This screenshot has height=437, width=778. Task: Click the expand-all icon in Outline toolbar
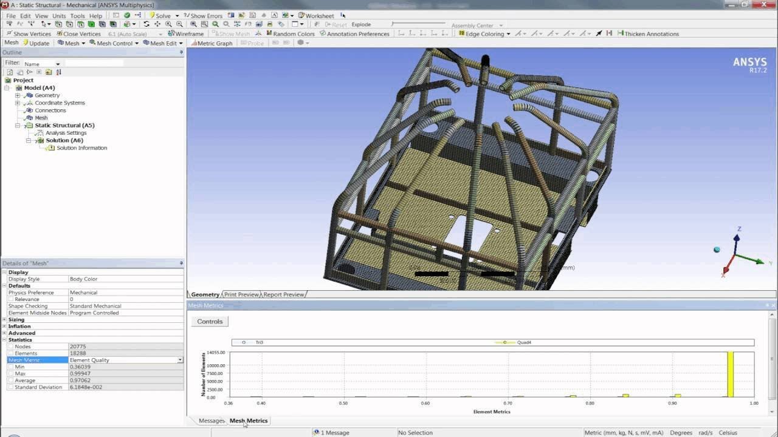(39, 72)
